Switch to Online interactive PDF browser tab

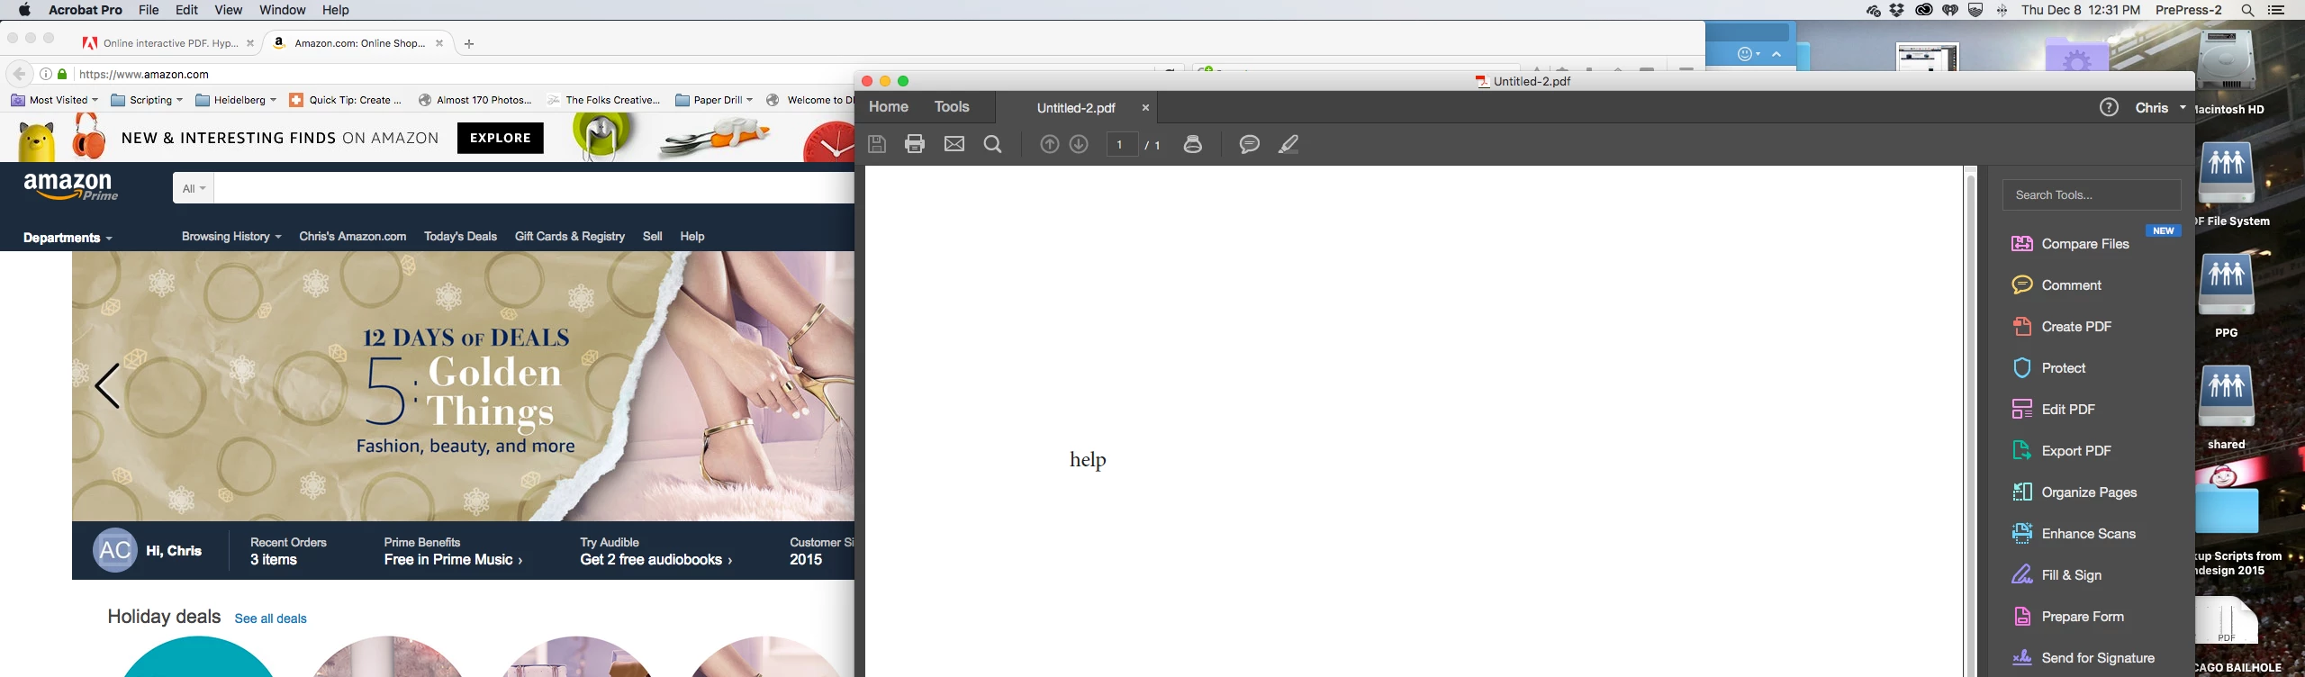tap(169, 43)
